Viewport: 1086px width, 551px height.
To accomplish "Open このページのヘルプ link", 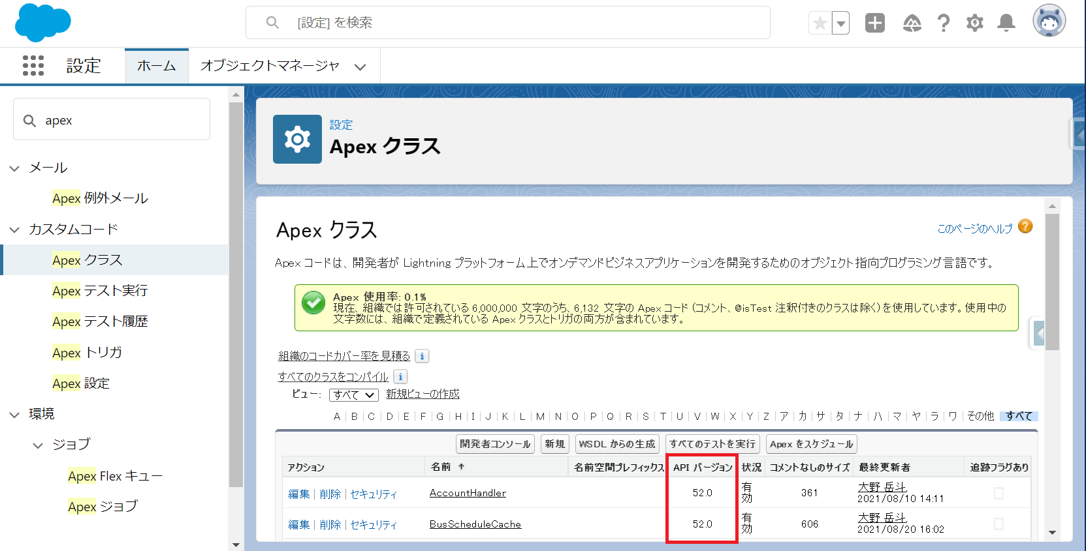I will click(x=974, y=229).
